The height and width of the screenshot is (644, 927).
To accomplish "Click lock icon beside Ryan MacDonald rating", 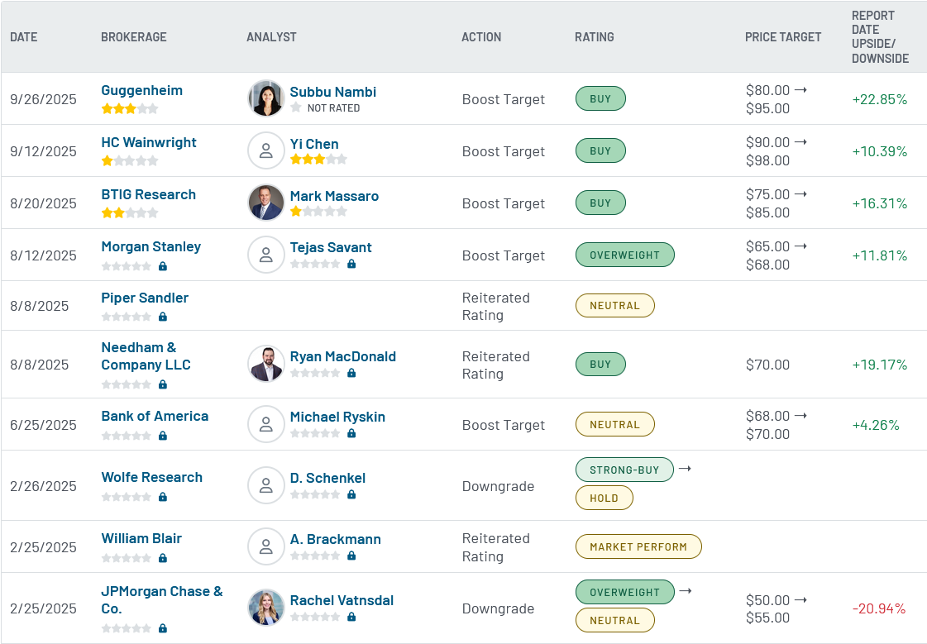I will point(351,373).
